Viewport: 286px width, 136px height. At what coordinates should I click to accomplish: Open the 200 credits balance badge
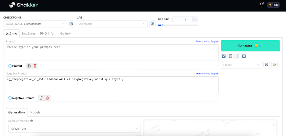273,5
